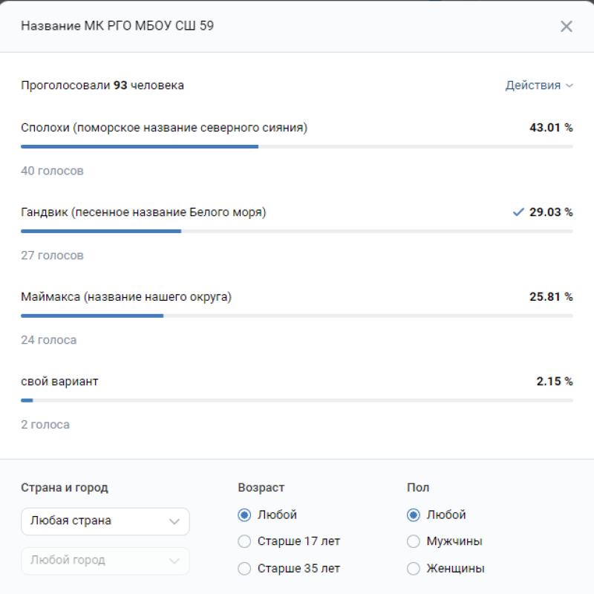
Task: Select the Любой age radio button
Action: (x=244, y=515)
